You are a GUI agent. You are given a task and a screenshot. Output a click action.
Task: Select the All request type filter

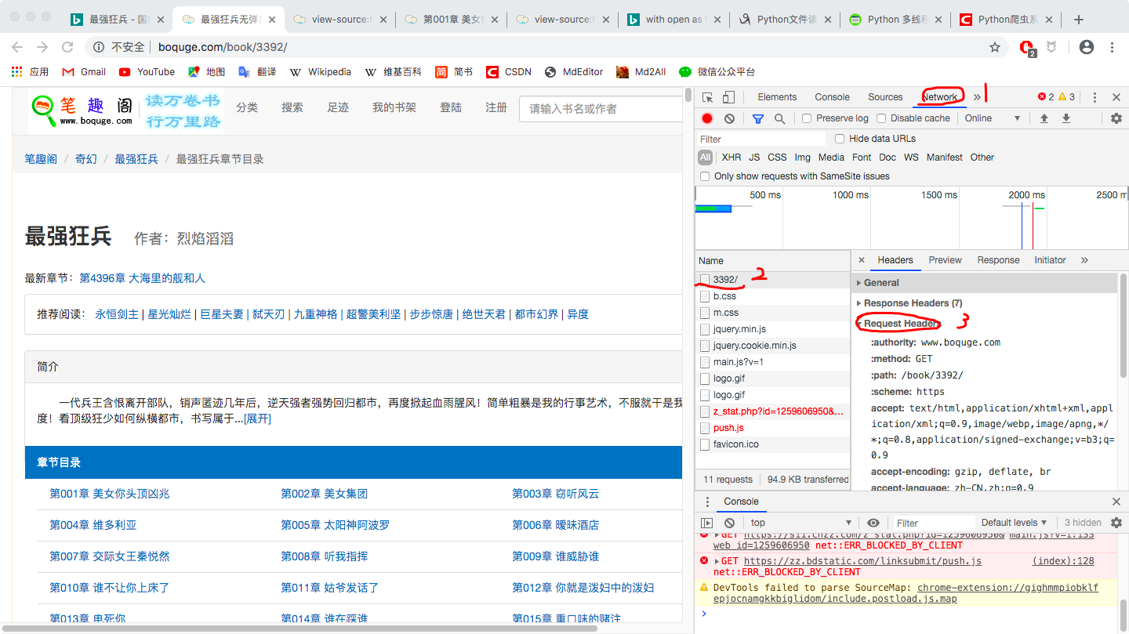[706, 158]
